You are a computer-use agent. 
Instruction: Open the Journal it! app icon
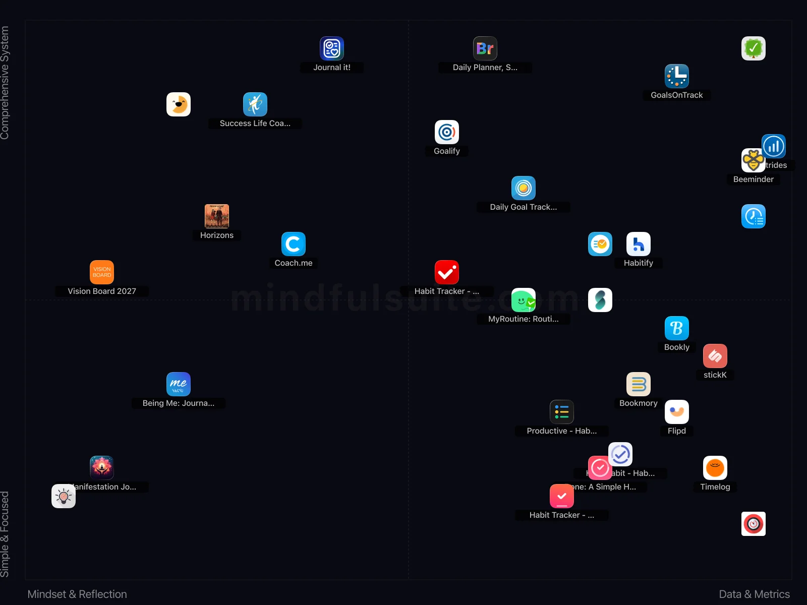pyautogui.click(x=331, y=49)
